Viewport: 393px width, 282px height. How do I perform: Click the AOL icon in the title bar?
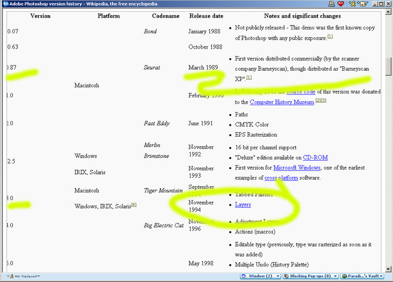[x=5, y=3]
